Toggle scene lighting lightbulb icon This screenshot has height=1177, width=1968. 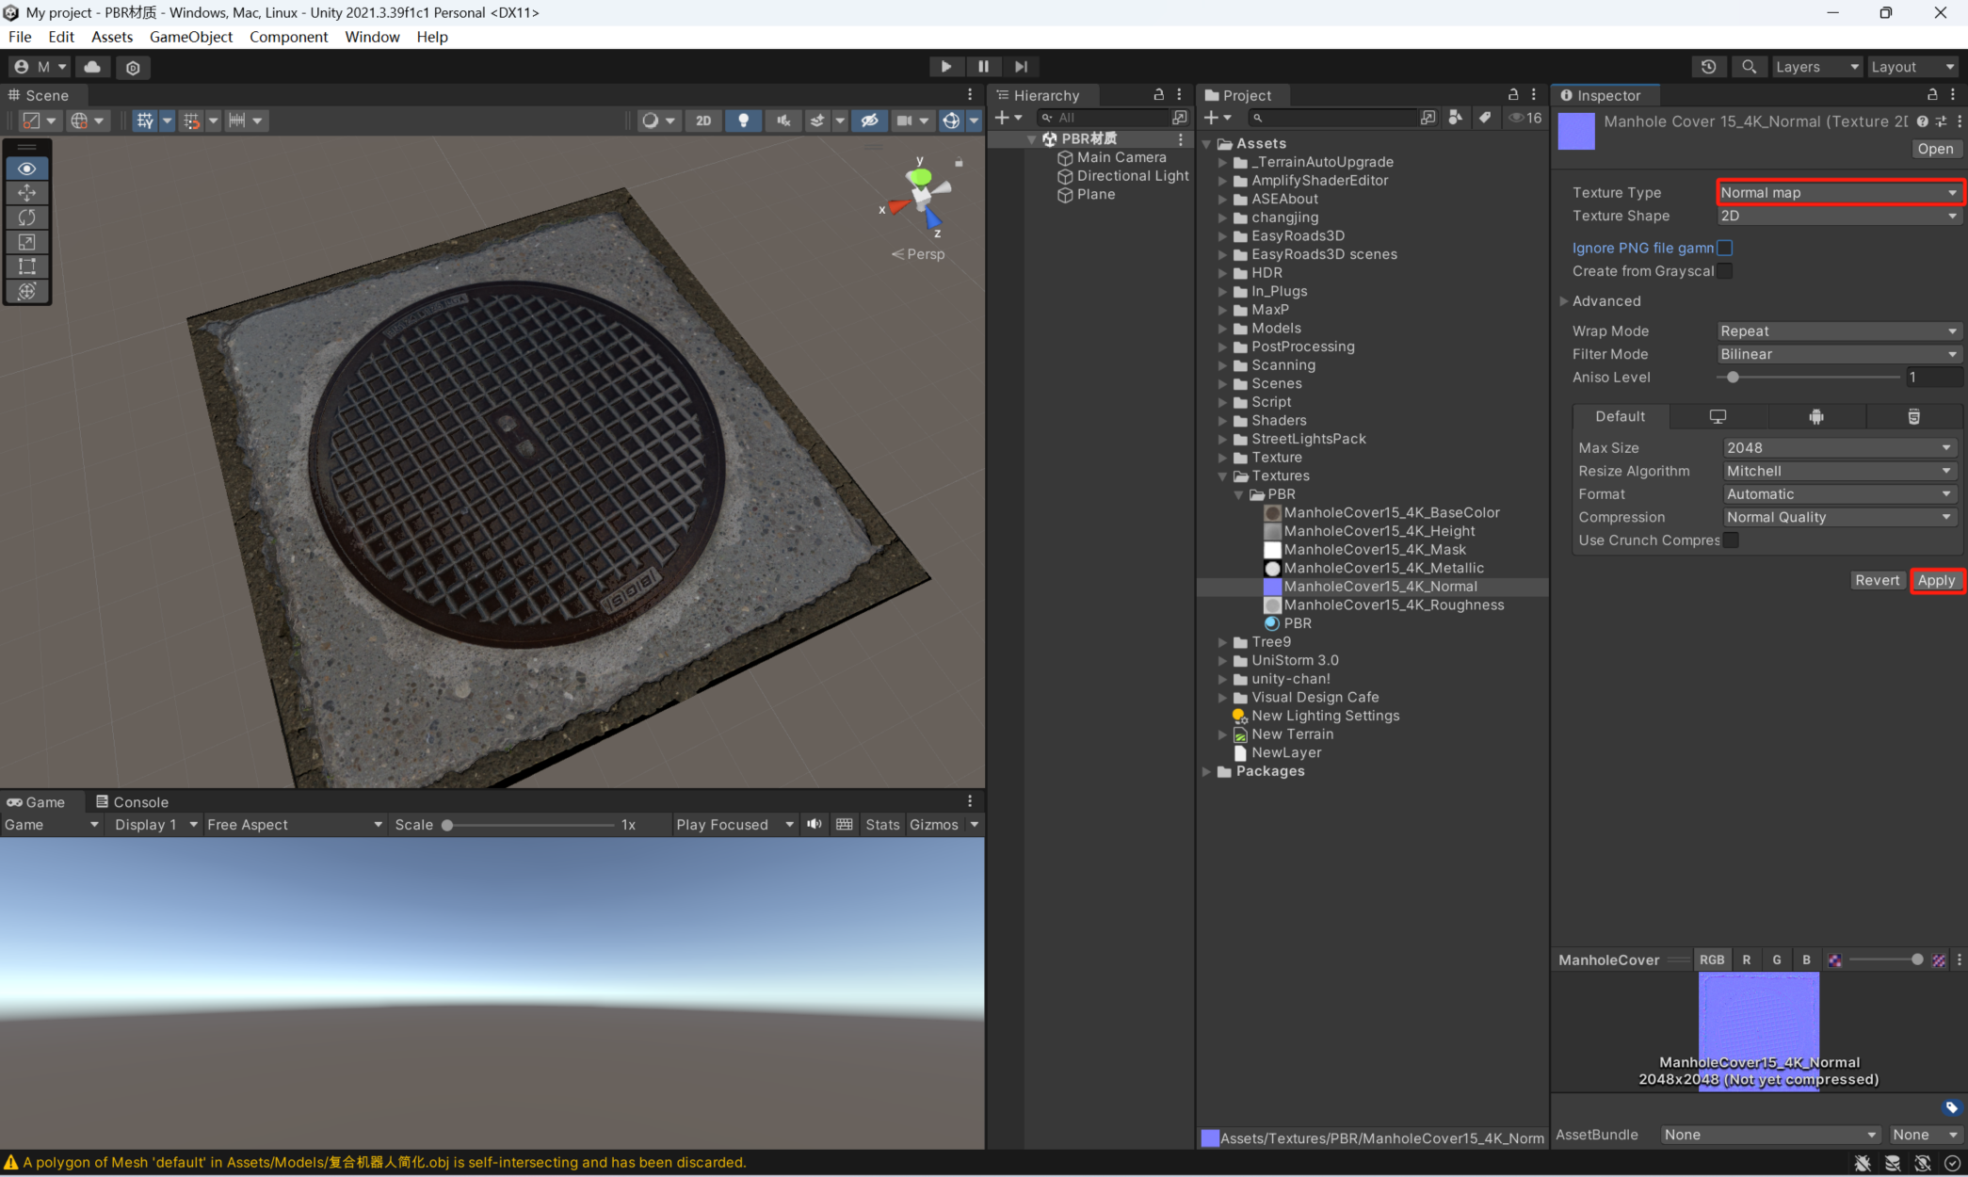tap(743, 121)
